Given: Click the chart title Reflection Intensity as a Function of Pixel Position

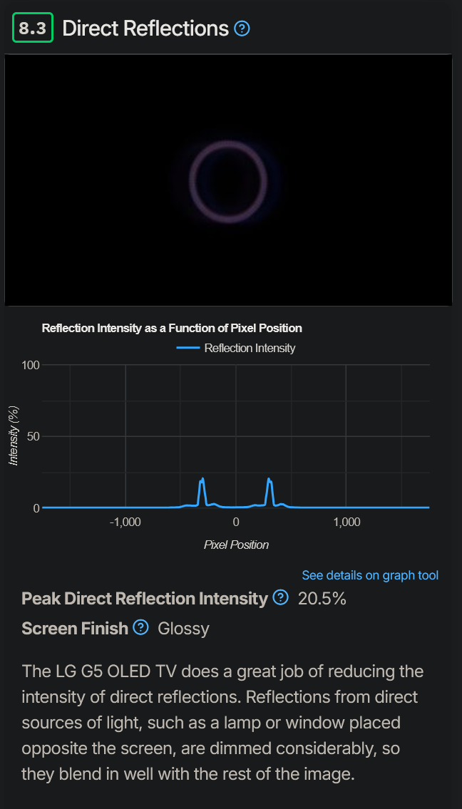Looking at the screenshot, I should tap(172, 328).
